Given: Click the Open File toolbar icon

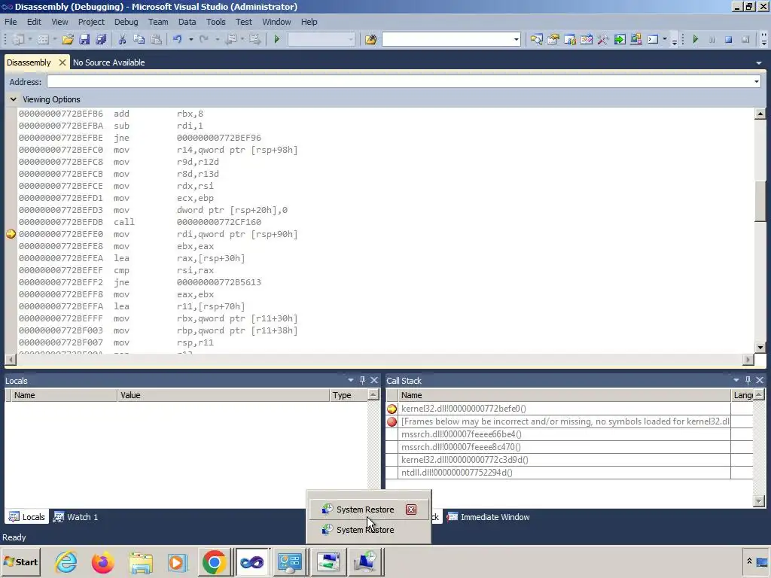Looking at the screenshot, I should [x=68, y=39].
